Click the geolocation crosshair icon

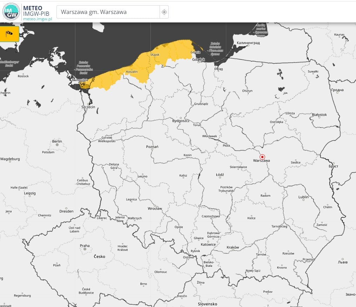pos(164,12)
